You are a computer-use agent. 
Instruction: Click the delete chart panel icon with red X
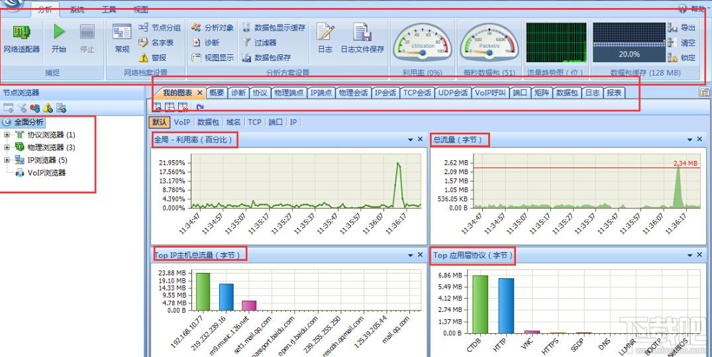pos(183,107)
